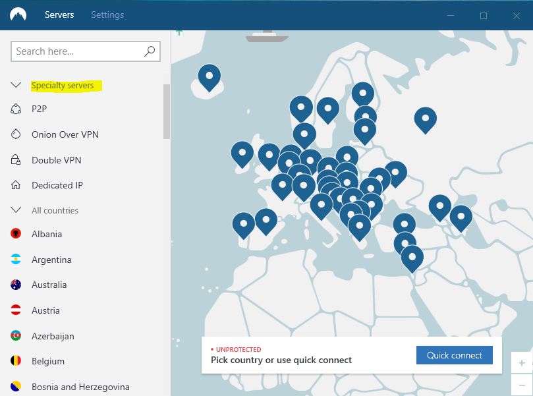Screen dimensions: 533x396
Task: Click the Double VPN padlock icon
Action: tap(16, 159)
